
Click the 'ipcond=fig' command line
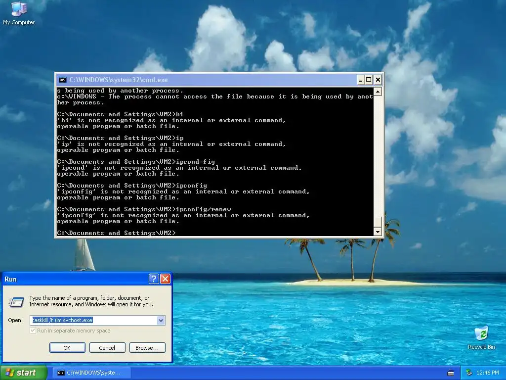136,162
